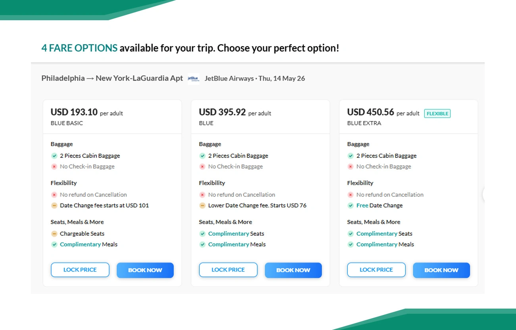Screen dimensions: 516x330
Task: Click the red cross beside No Check-in Baggage
Action: [54, 166]
